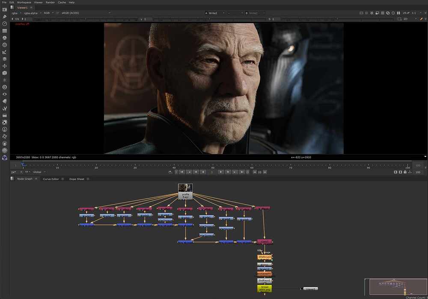Switch to the Dope Sheet tab
The height and width of the screenshot is (299, 428).
(77, 179)
